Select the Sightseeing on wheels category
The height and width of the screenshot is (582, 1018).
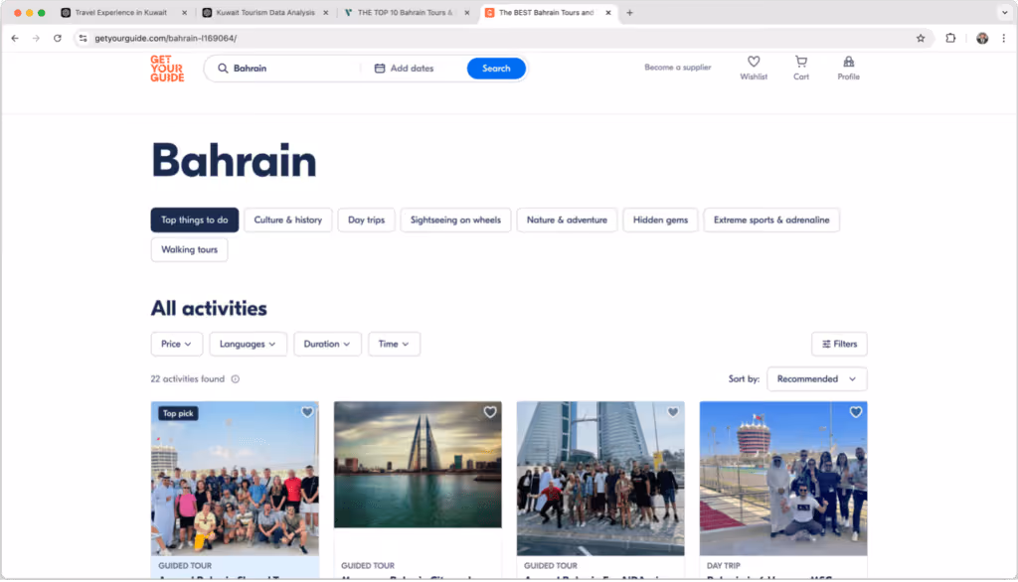pos(455,219)
